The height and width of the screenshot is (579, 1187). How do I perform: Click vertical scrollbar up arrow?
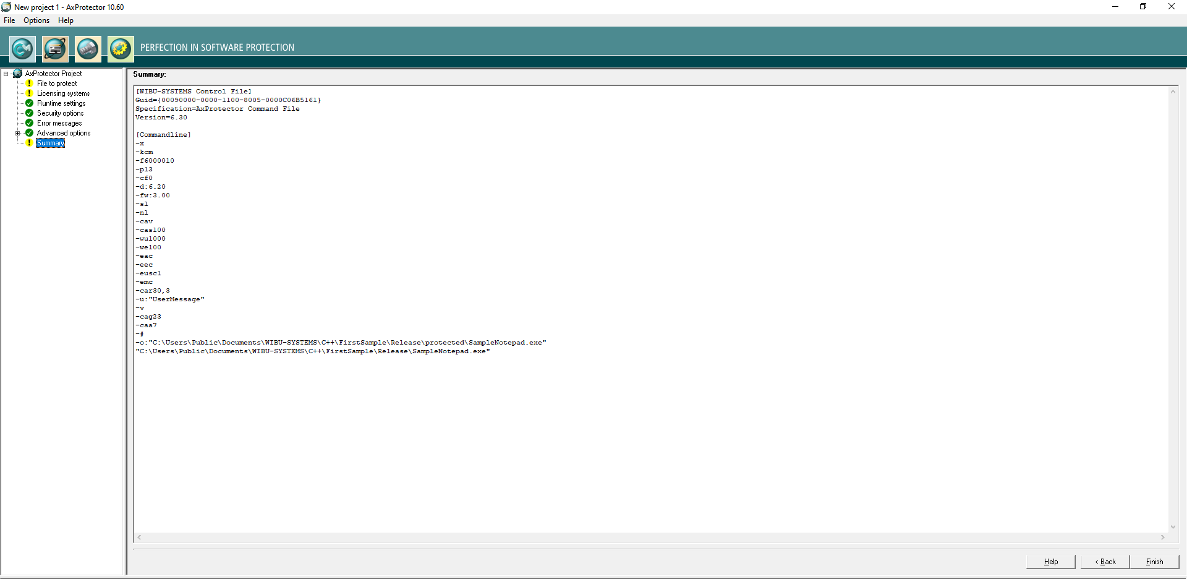point(1173,92)
